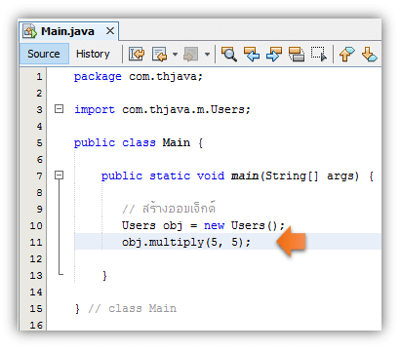
Task: Click line number 11 in the gutter
Action: point(36,242)
